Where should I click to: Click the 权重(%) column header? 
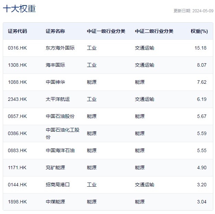point(199,31)
